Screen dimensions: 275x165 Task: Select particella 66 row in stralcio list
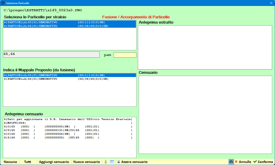[x=69, y=26]
